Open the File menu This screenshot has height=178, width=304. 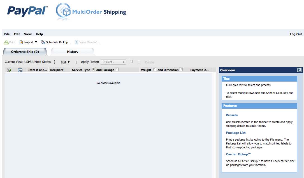pos(7,34)
